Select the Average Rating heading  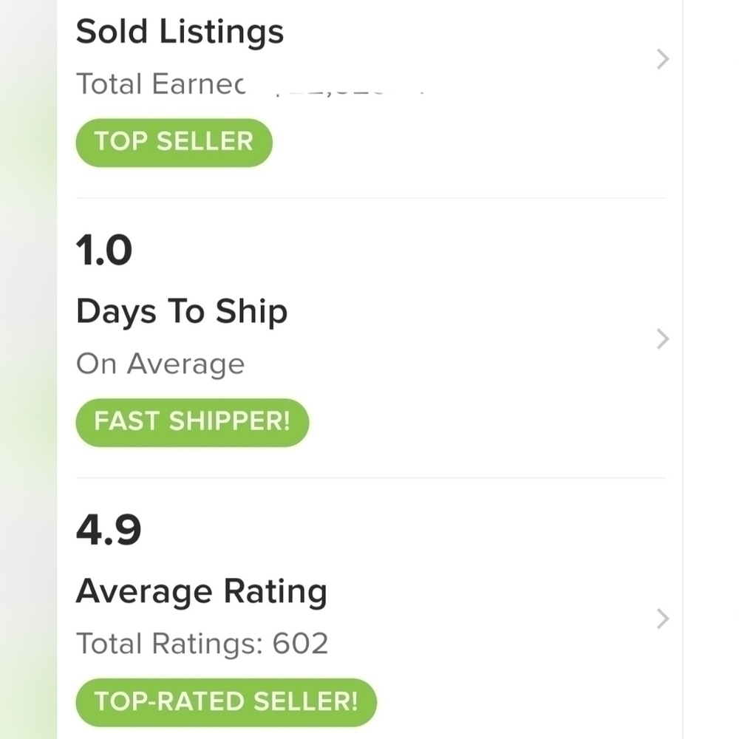pos(201,591)
